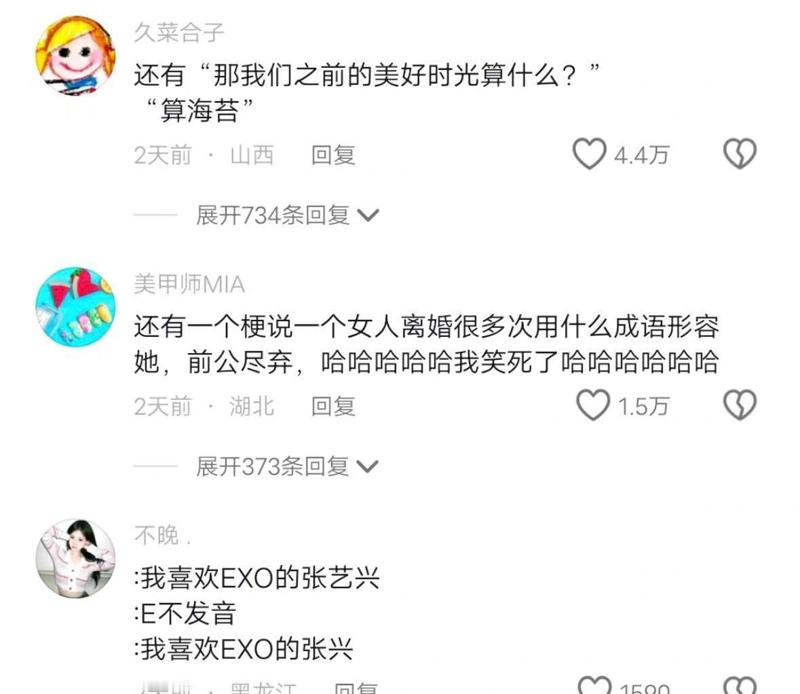Click chevron next to 734条回复

click(x=368, y=215)
